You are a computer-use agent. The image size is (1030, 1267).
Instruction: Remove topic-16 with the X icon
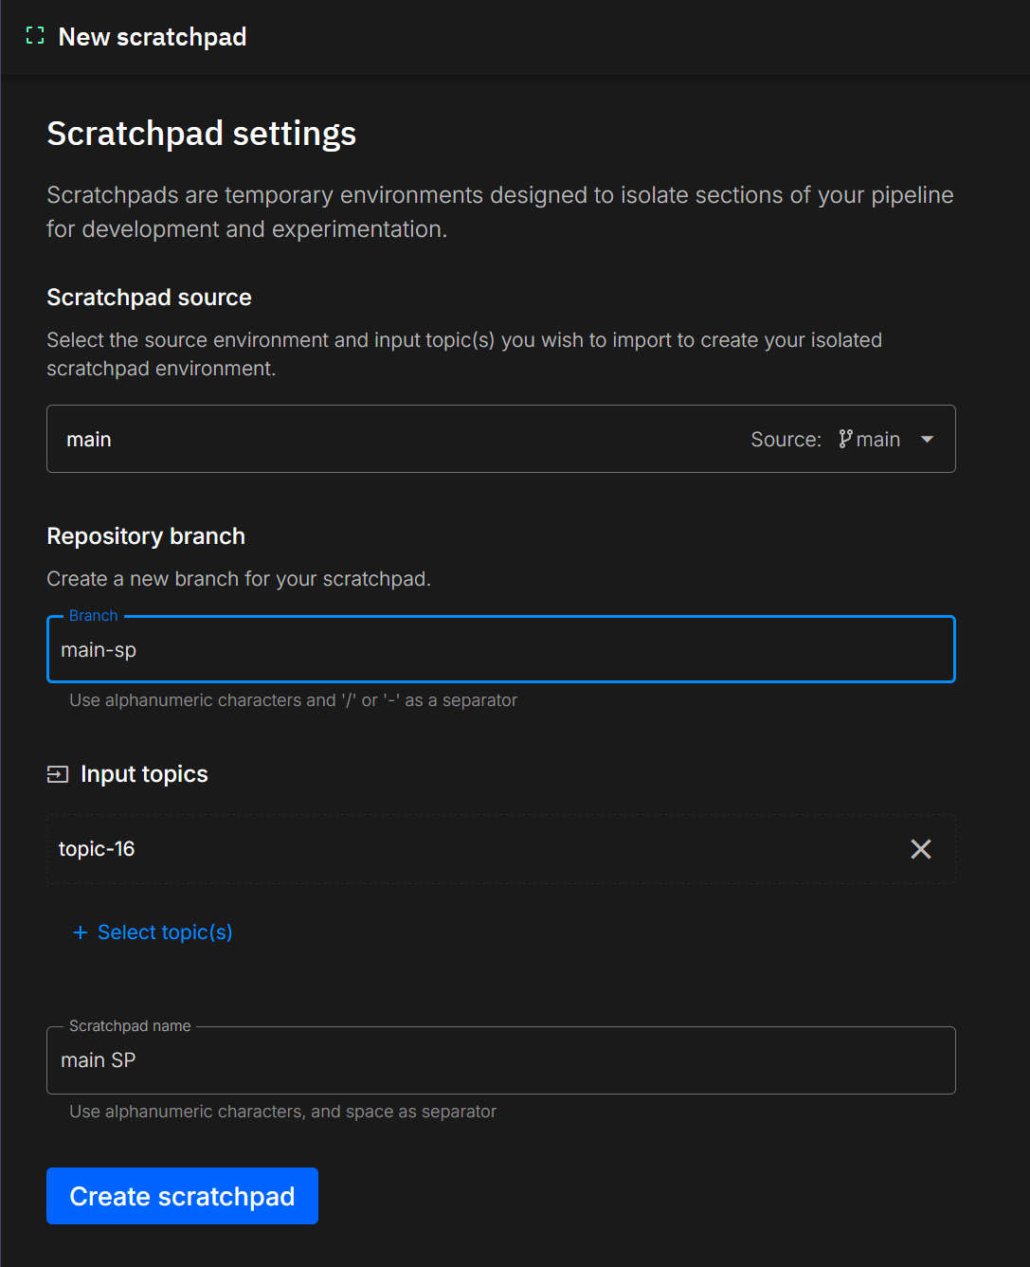[x=920, y=849]
